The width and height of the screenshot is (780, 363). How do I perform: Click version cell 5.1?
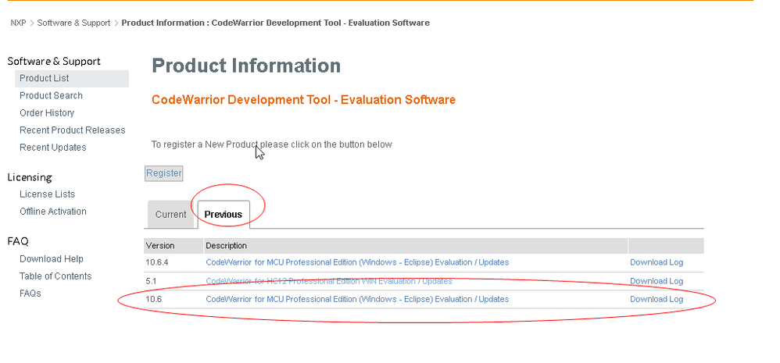click(x=151, y=281)
